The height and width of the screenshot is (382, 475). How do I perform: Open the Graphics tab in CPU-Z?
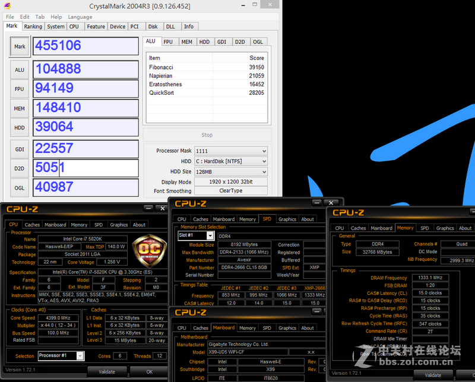118,225
